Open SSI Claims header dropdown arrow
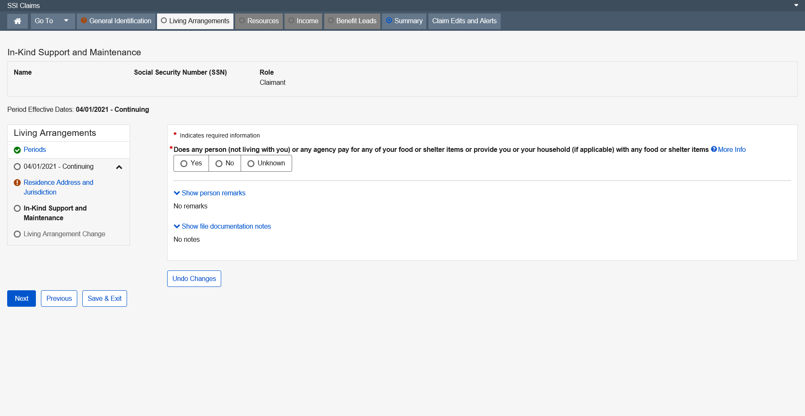Viewport: 805px width, 416px height. point(796,5)
